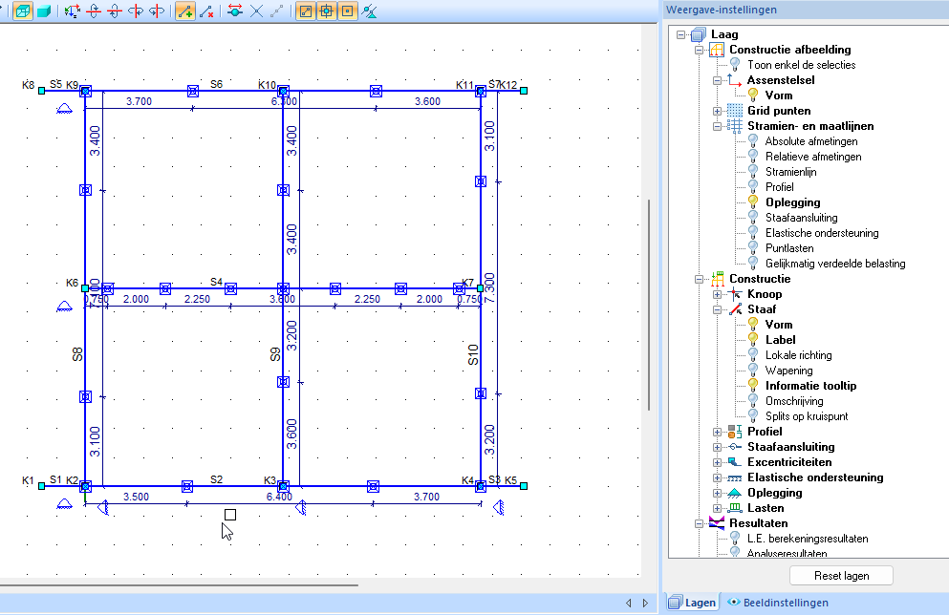Collapse the Constructie afbeelding node

point(699,50)
